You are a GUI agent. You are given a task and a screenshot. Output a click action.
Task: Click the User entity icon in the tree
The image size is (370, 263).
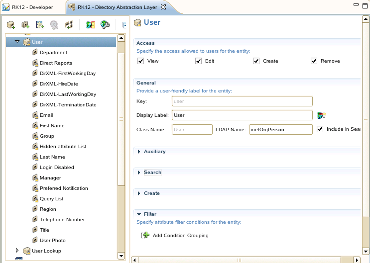(27, 42)
